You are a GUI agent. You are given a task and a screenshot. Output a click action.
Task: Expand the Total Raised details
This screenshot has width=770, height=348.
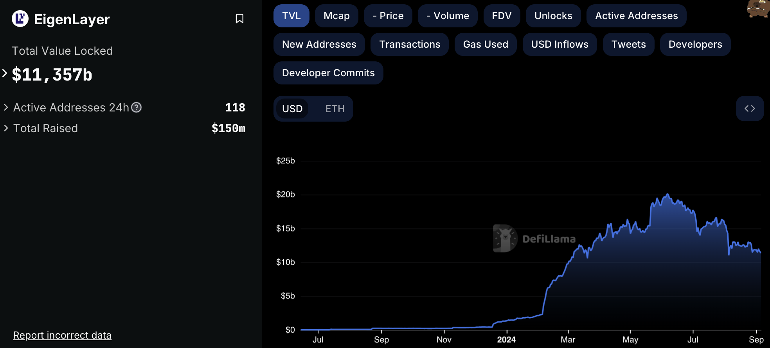[x=6, y=128]
